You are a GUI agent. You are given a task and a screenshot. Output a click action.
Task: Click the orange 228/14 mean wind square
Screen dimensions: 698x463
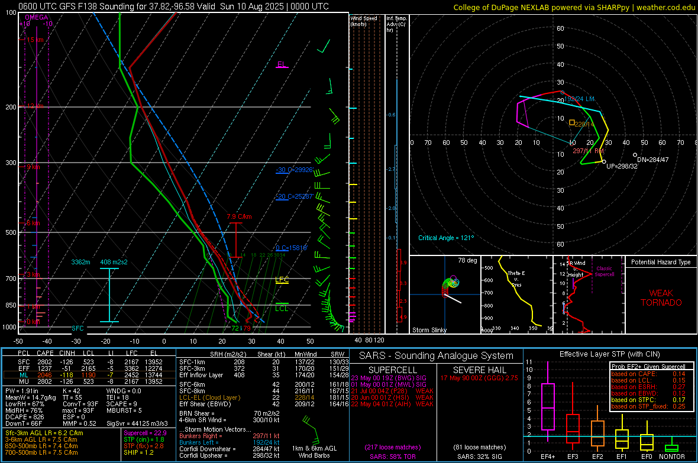[x=572, y=122]
